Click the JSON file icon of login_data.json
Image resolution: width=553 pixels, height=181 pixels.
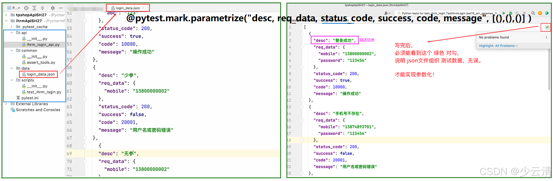click(24, 74)
